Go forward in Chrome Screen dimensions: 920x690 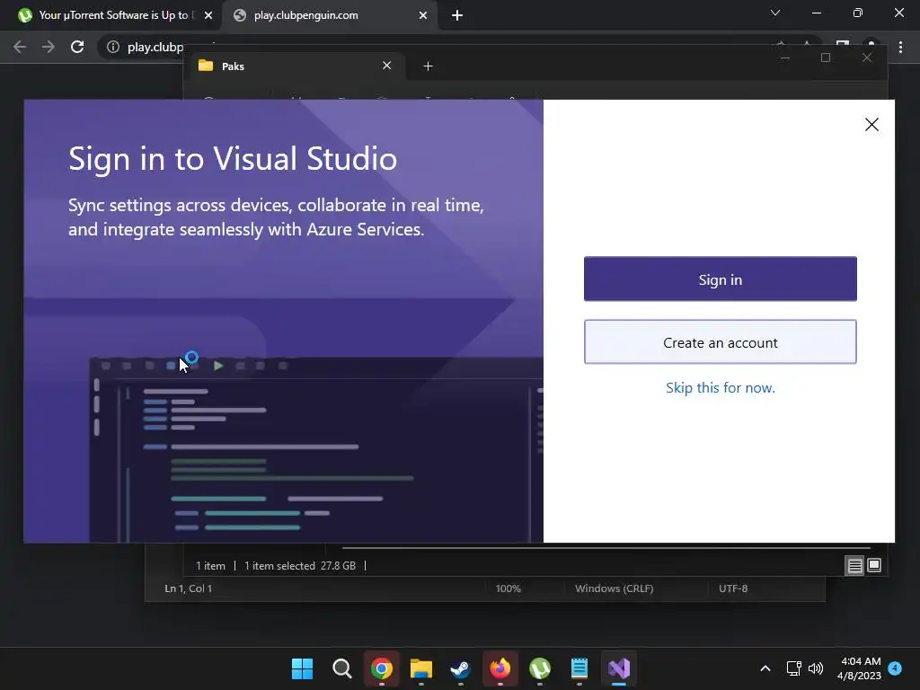[49, 47]
